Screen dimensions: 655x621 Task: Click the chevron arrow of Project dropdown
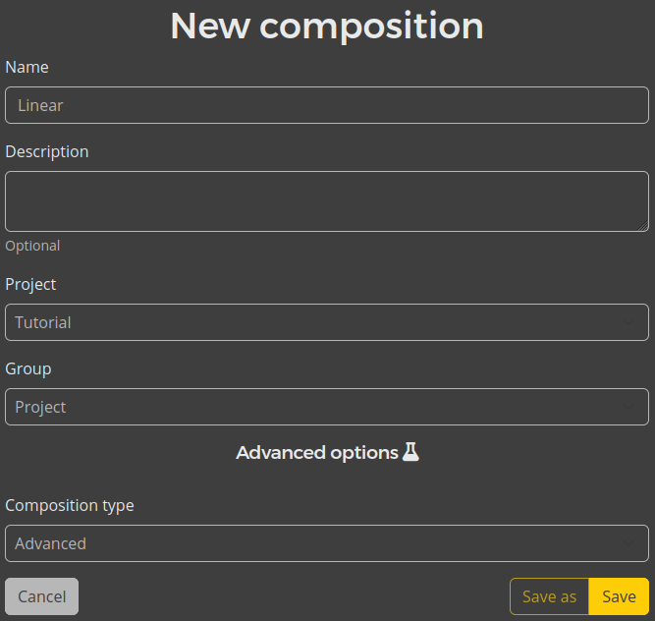pyautogui.click(x=628, y=322)
